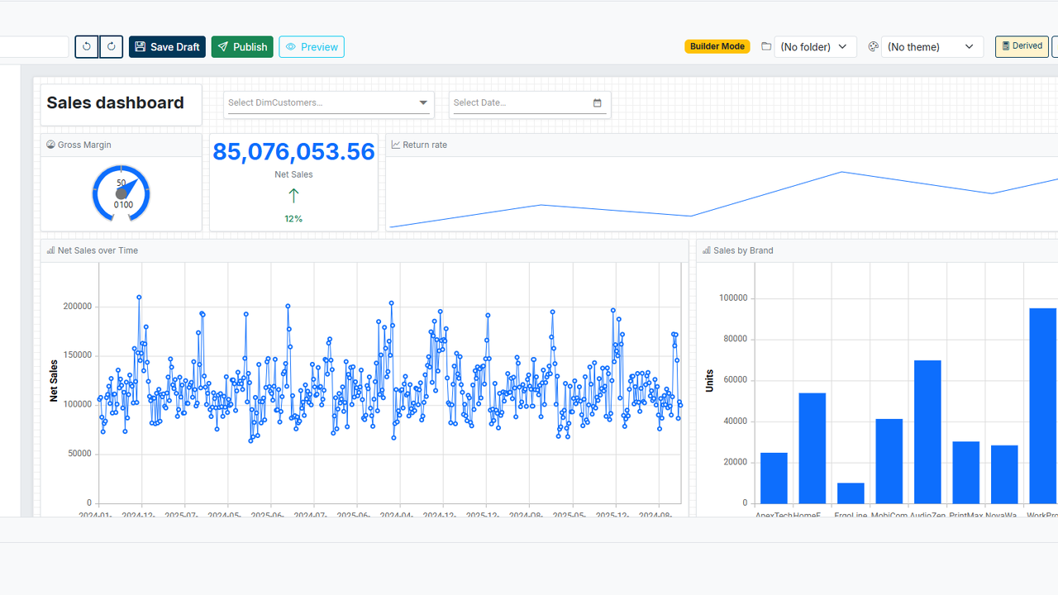Click the undo arrow button
This screenshot has height=595, width=1058.
coord(87,47)
